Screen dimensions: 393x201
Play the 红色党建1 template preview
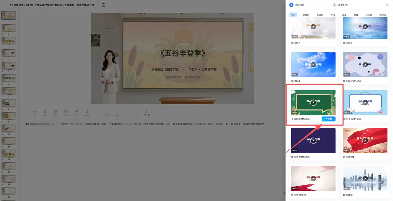coord(365,141)
